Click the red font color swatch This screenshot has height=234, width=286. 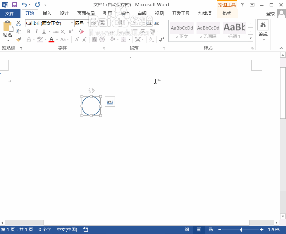click(52, 39)
